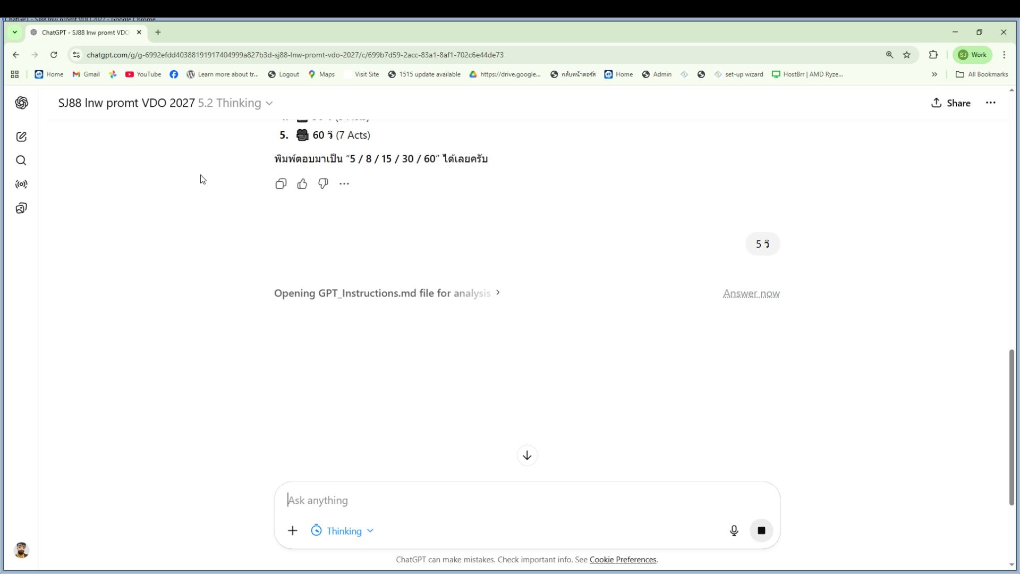Open the 5.2 Thinking model selector
1020x574 pixels.
pyautogui.click(x=235, y=103)
